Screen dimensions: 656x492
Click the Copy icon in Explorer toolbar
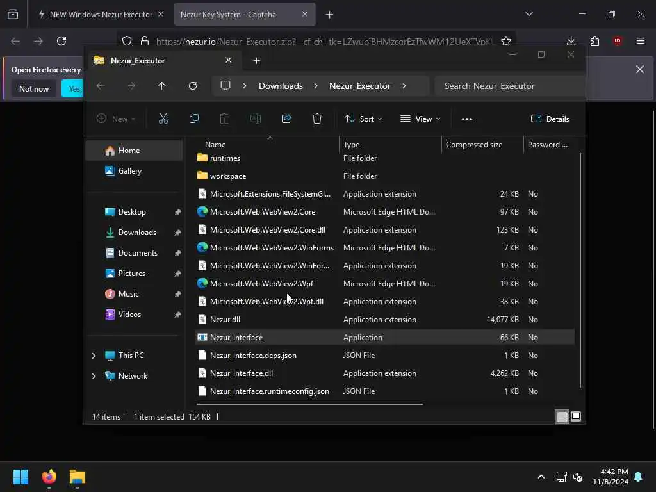(x=193, y=119)
